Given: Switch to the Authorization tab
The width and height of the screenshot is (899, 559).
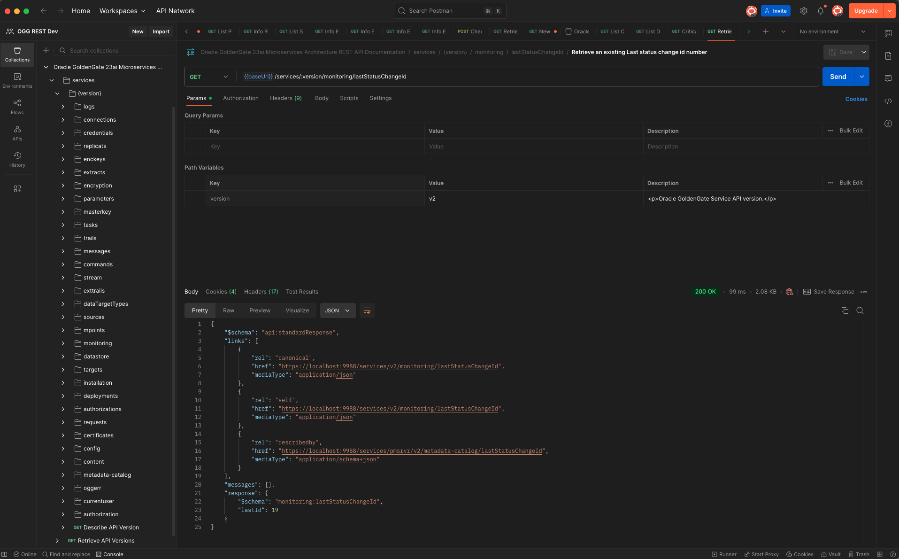Looking at the screenshot, I should coord(240,98).
